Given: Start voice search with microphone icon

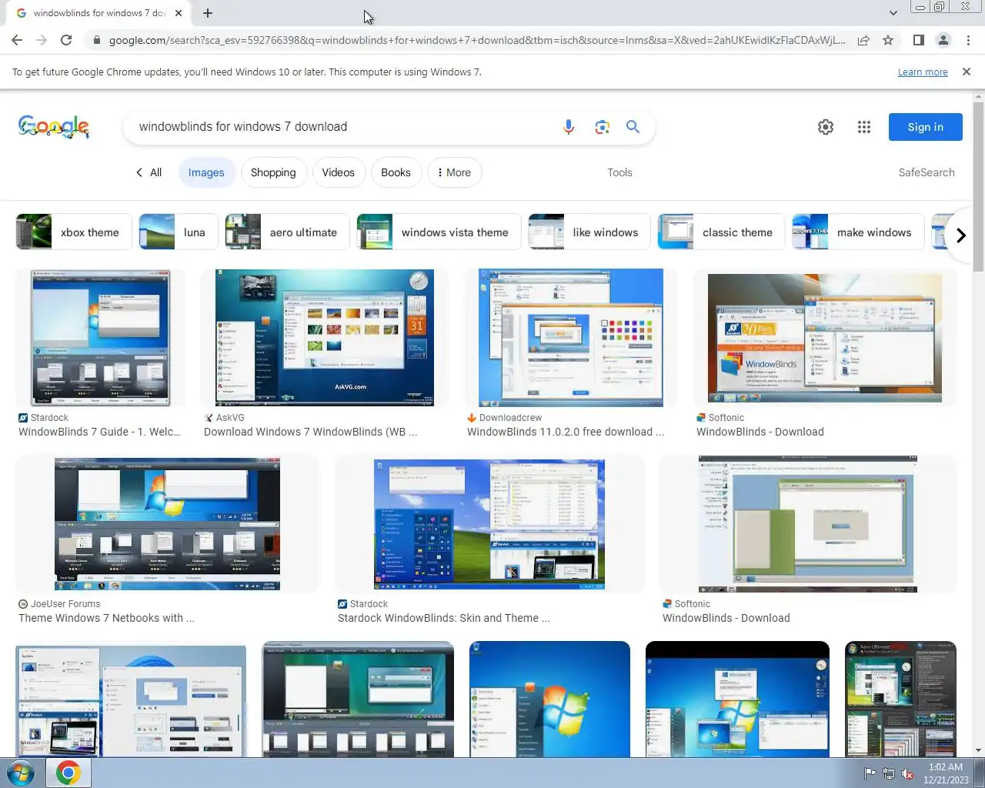Looking at the screenshot, I should tap(569, 127).
